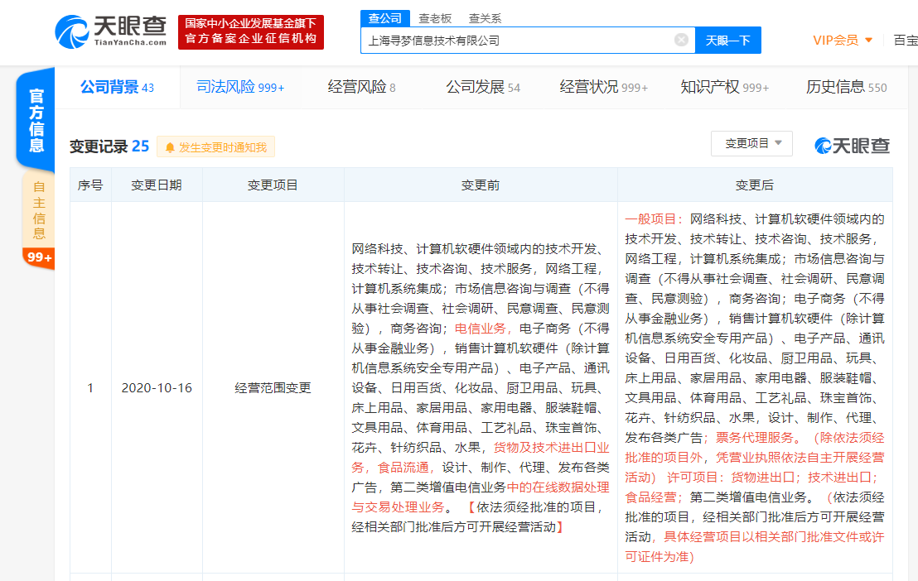Click the red text 一般项目 in 变更后
Screen dimensions: 918x581
pos(650,218)
